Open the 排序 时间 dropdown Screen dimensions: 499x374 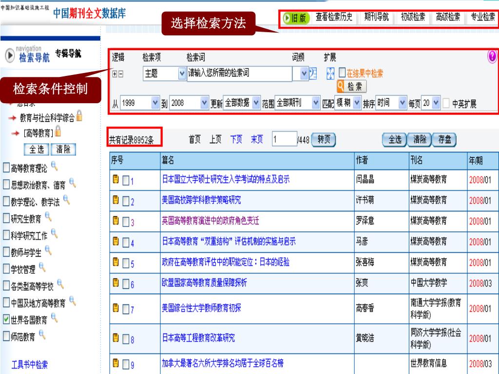[403, 103]
